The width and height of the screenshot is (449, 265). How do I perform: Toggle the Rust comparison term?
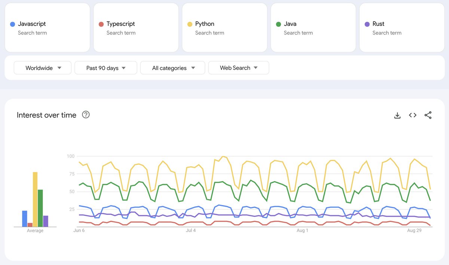pyautogui.click(x=401, y=27)
